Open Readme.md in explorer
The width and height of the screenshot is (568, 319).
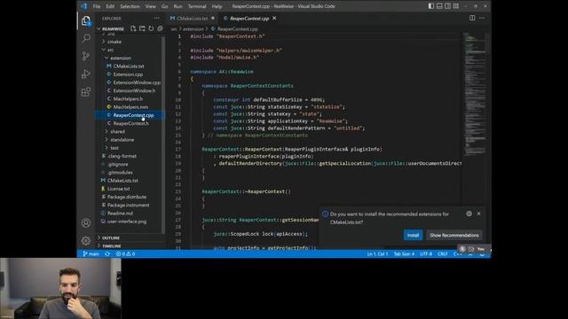[x=120, y=214]
